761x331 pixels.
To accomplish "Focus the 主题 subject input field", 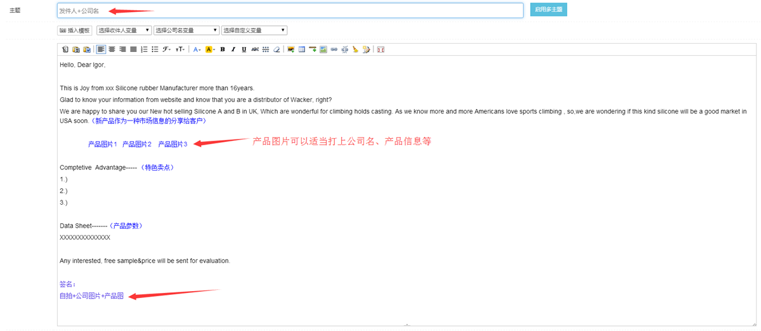I will pyautogui.click(x=290, y=11).
